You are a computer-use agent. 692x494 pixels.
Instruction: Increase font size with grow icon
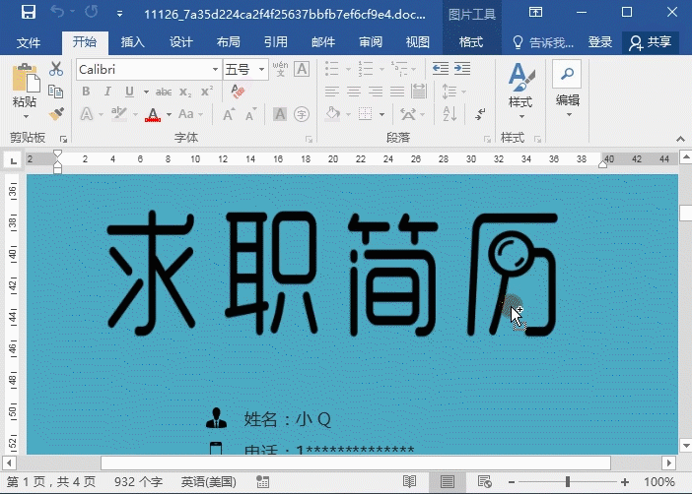(228, 115)
